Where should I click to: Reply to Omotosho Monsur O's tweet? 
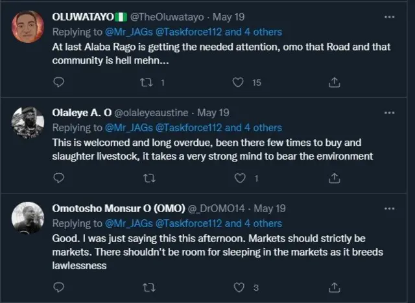click(x=58, y=287)
